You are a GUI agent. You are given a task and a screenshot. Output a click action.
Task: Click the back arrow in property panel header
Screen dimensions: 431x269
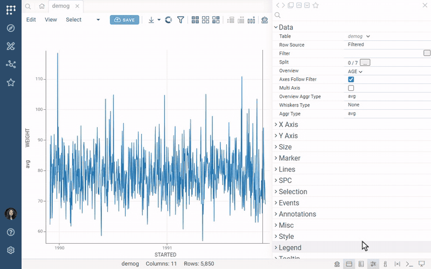pyautogui.click(x=277, y=5)
